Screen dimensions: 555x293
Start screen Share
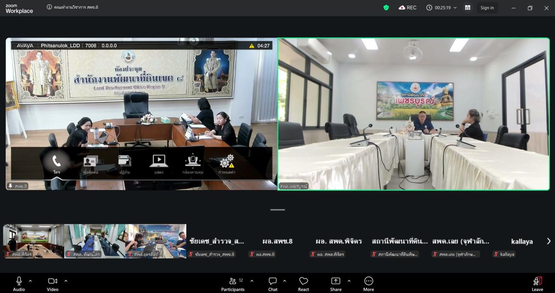click(x=336, y=283)
